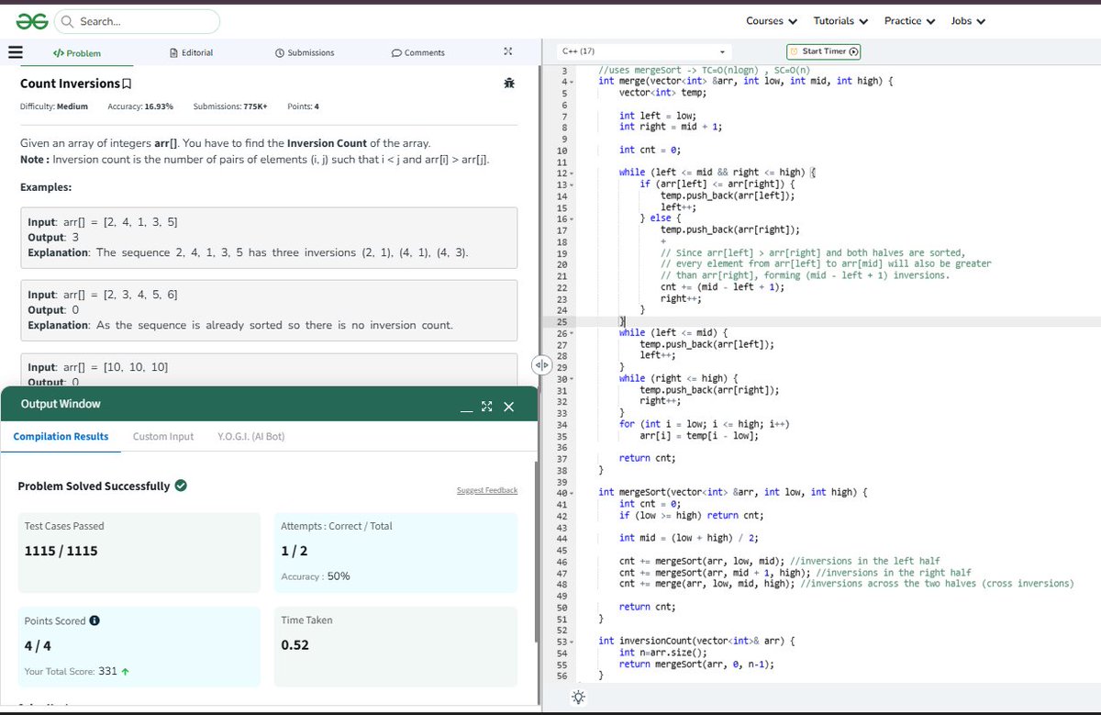
Task: Click the Difficulty: Medium label
Action: pyautogui.click(x=54, y=106)
